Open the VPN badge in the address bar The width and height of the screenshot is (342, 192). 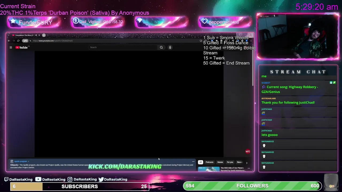point(25,41)
